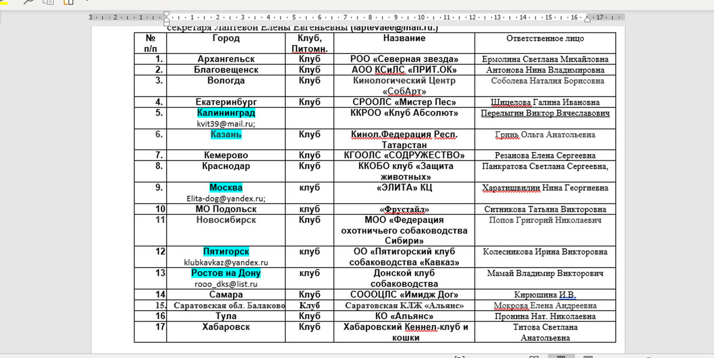Click ККОБО клуб «Защита животных» cell
This screenshot has height=358, width=714.
(406, 171)
